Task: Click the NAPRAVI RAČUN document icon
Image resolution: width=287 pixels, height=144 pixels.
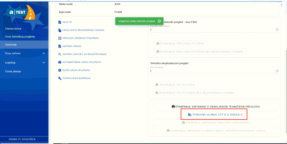Action: (x=59, y=46)
